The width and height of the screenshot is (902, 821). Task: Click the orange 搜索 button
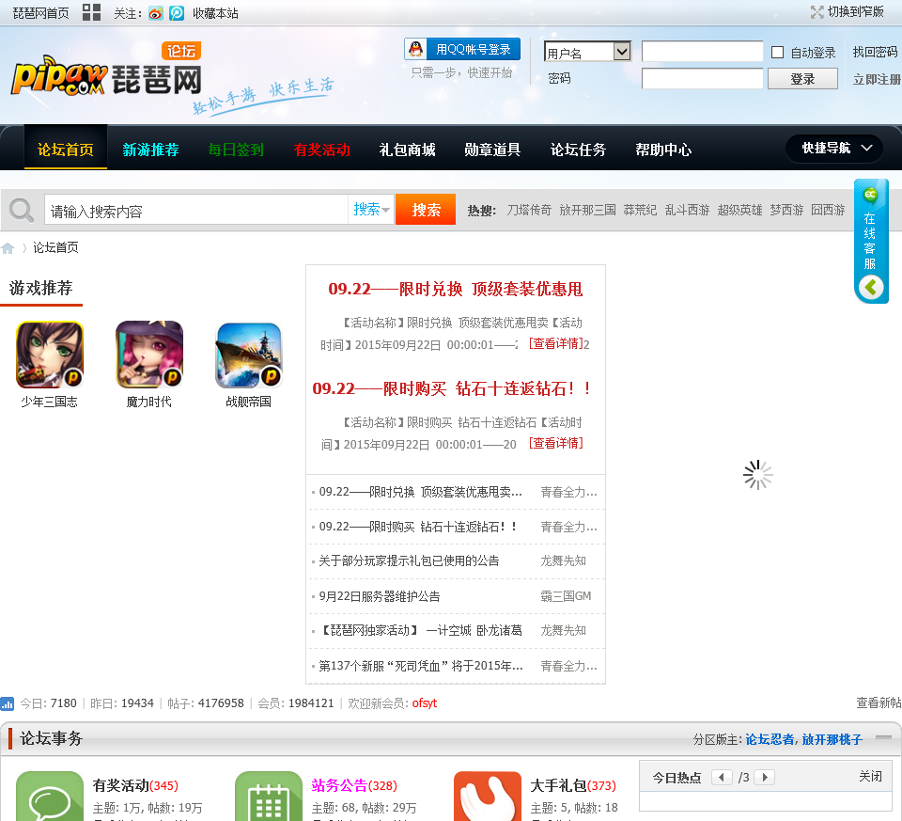426,210
